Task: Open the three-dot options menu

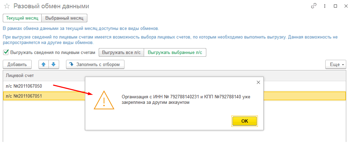Action: point(325,6)
